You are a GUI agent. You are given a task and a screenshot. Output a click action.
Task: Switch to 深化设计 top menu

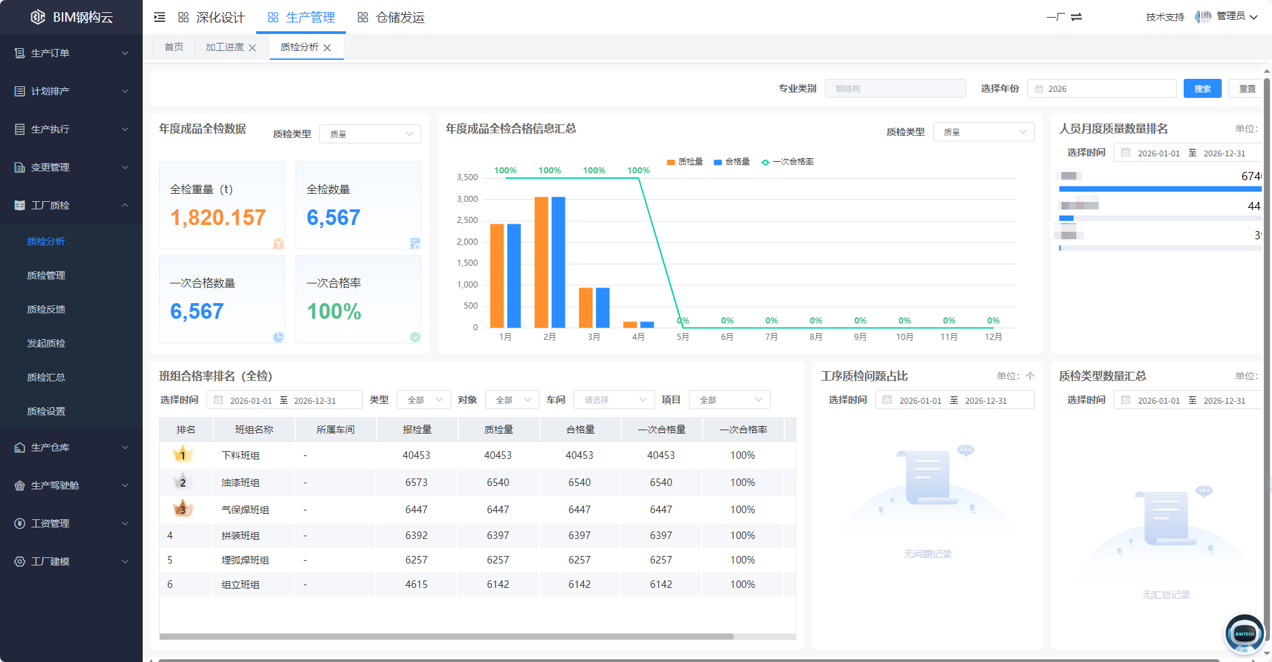pos(211,17)
